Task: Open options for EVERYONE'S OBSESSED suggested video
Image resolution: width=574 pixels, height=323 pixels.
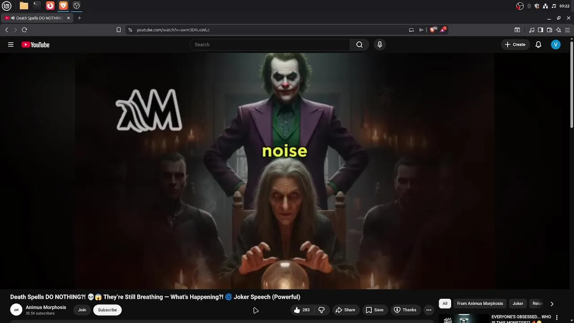Action: click(557, 317)
